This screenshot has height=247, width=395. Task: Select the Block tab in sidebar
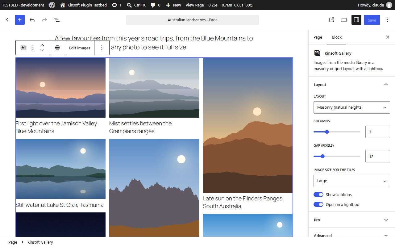[337, 37]
